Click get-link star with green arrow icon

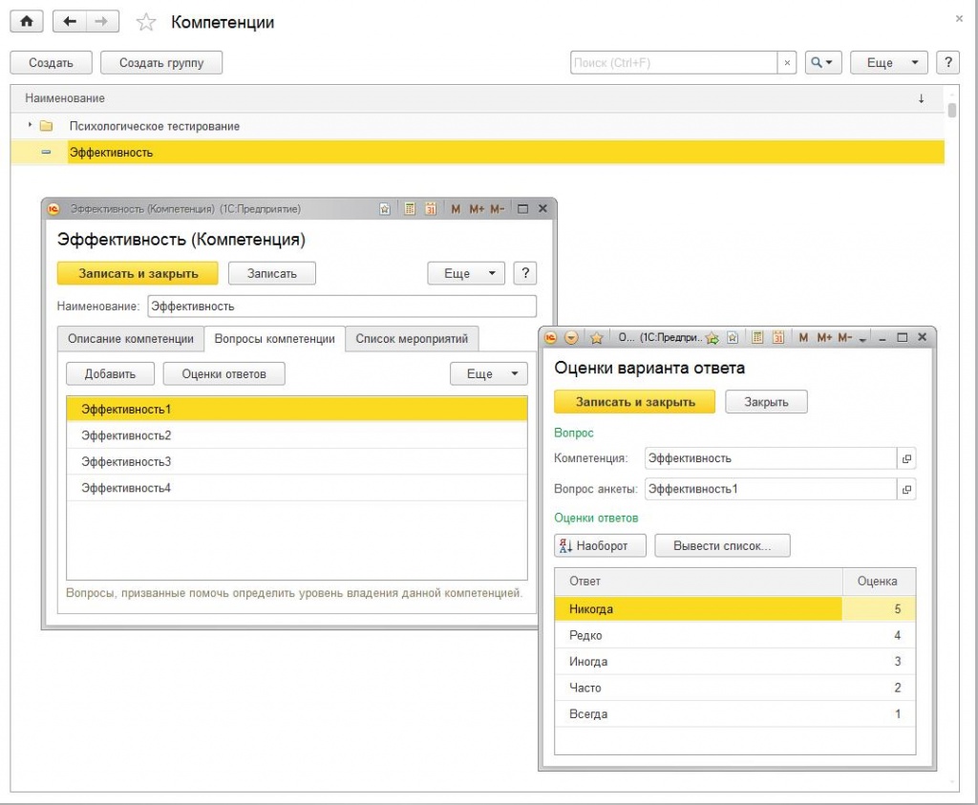[x=712, y=338]
